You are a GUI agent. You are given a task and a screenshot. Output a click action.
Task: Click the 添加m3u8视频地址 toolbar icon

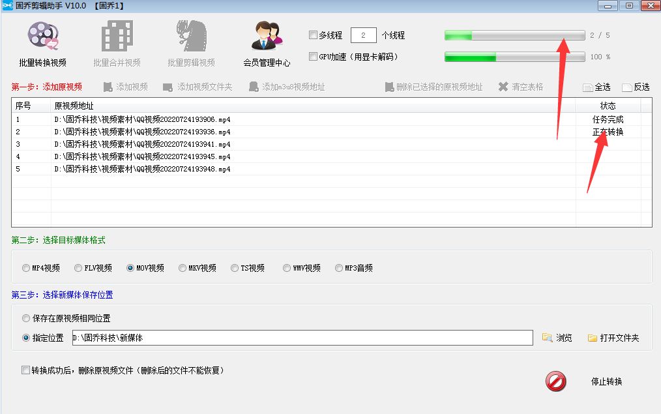254,87
